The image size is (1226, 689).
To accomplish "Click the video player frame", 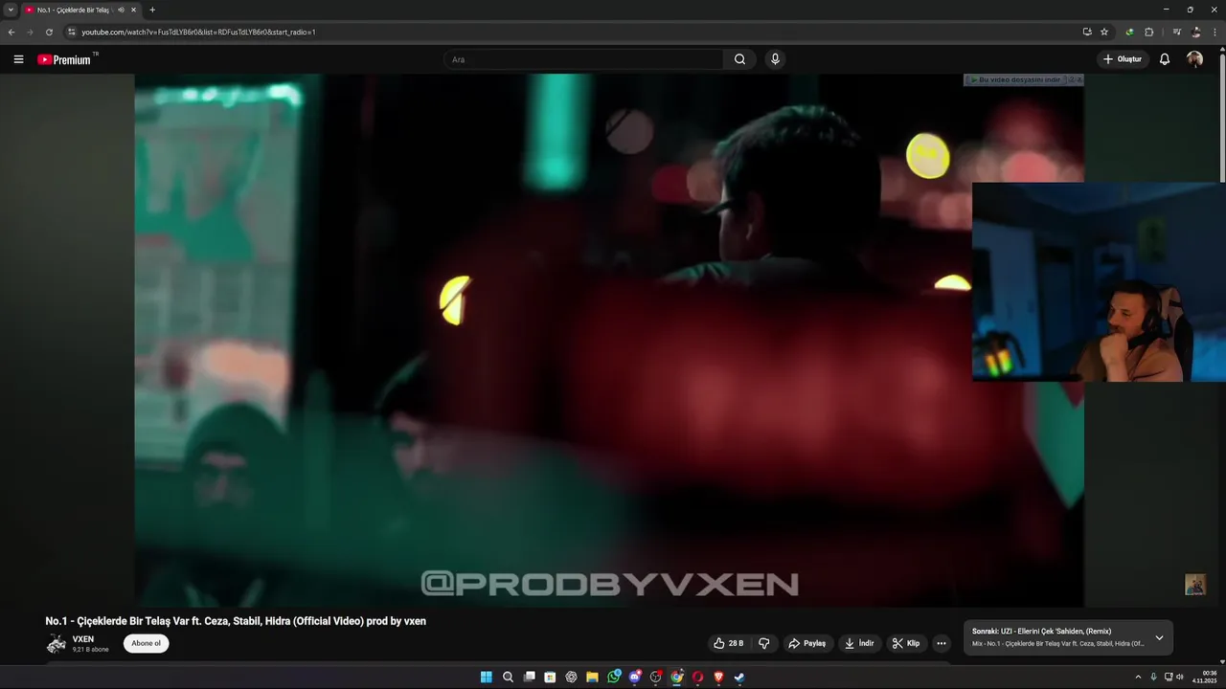I will 609,340.
